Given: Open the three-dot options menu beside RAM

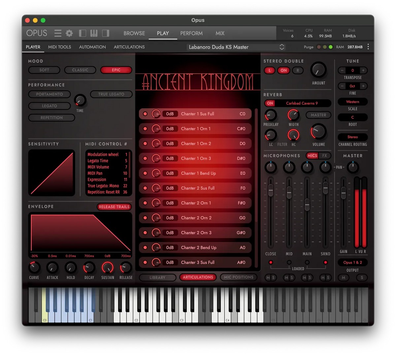Looking at the screenshot, I should pyautogui.click(x=368, y=47).
